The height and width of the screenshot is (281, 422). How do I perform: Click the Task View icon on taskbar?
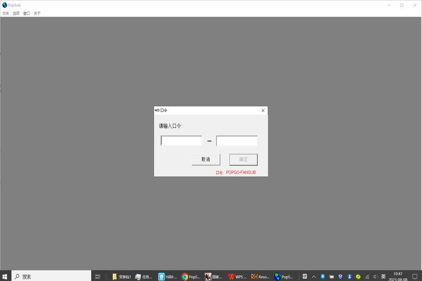98,277
